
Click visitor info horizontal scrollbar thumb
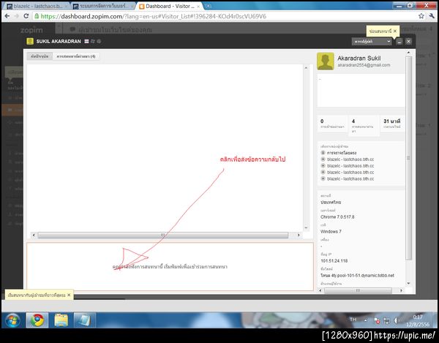pos(358,290)
